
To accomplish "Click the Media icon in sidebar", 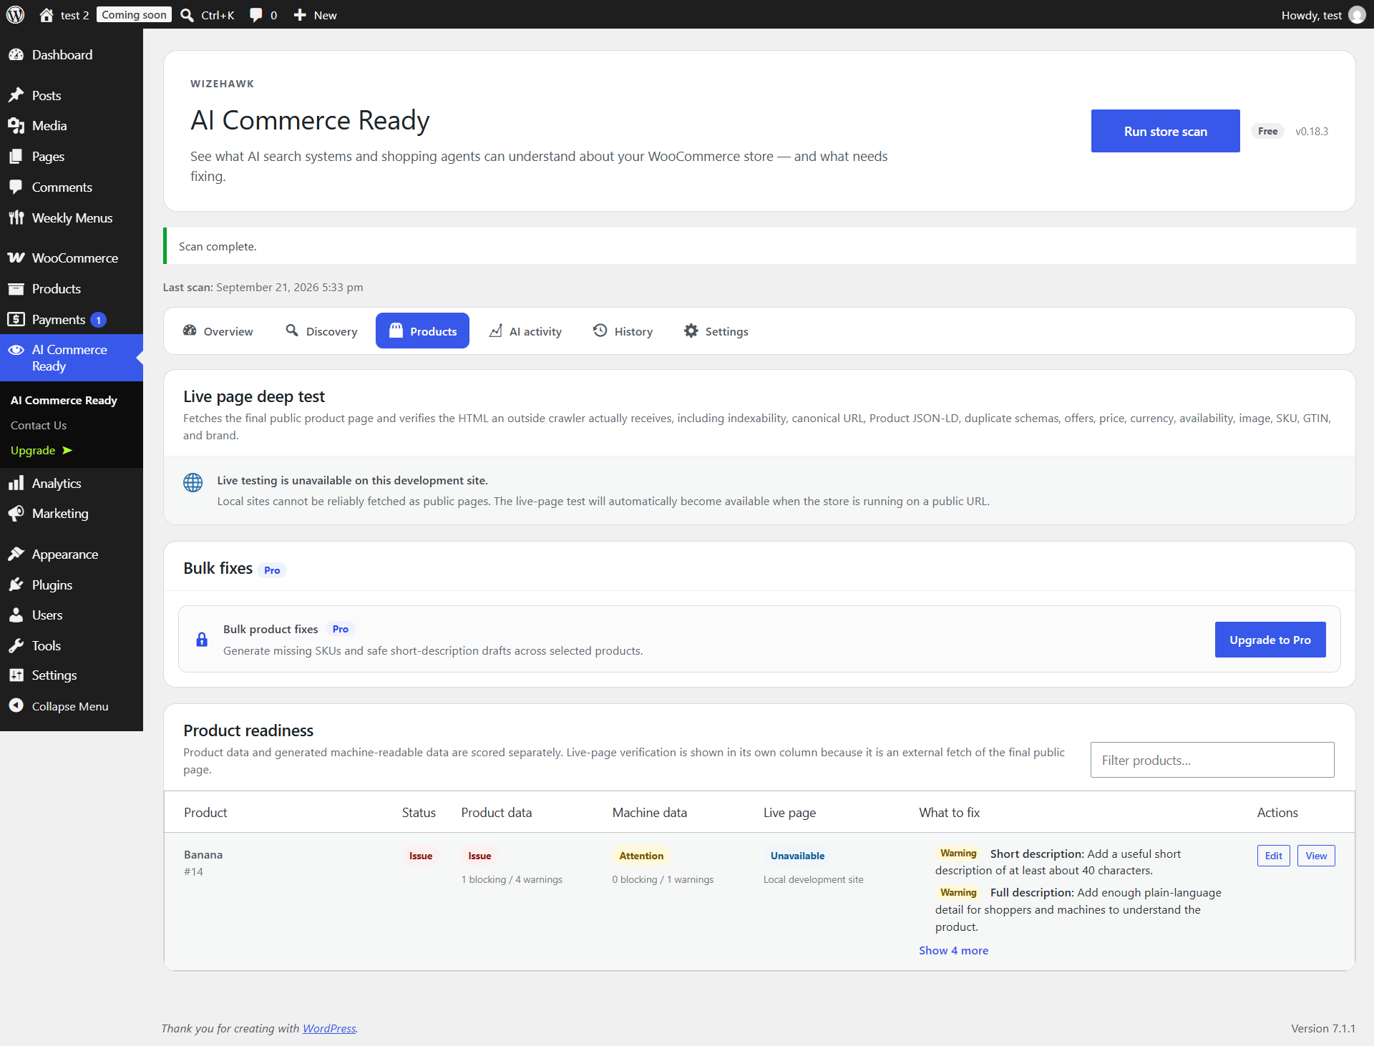I will coord(16,126).
